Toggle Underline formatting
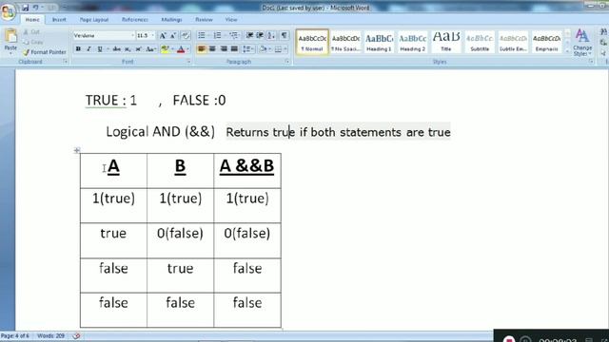Viewport: 609px width, 342px height. tap(100, 49)
